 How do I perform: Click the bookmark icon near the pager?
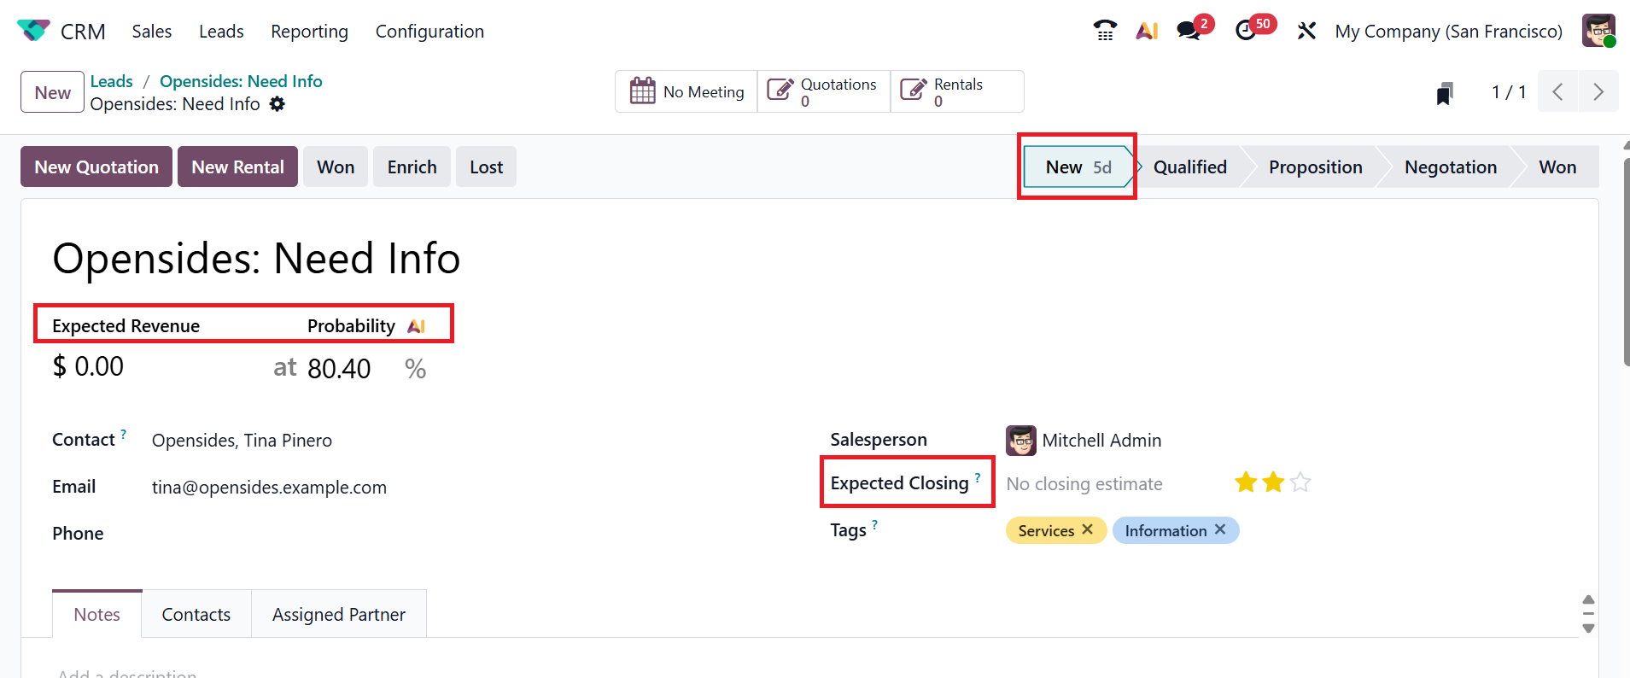pyautogui.click(x=1445, y=92)
